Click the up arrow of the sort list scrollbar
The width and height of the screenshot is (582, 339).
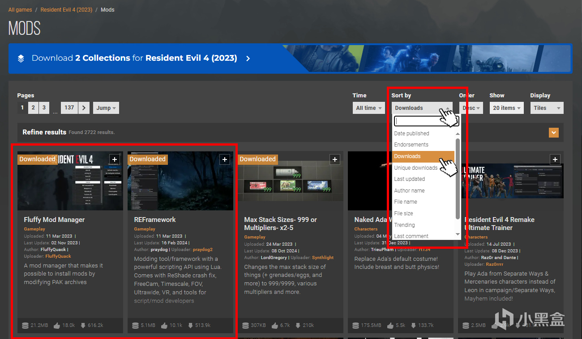tap(458, 134)
